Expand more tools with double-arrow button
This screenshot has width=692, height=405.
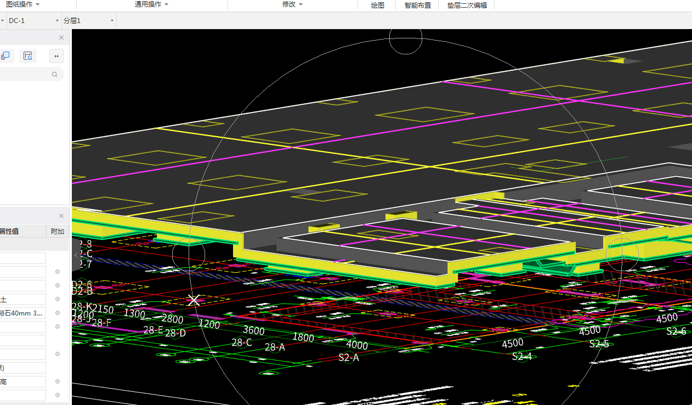point(56,56)
